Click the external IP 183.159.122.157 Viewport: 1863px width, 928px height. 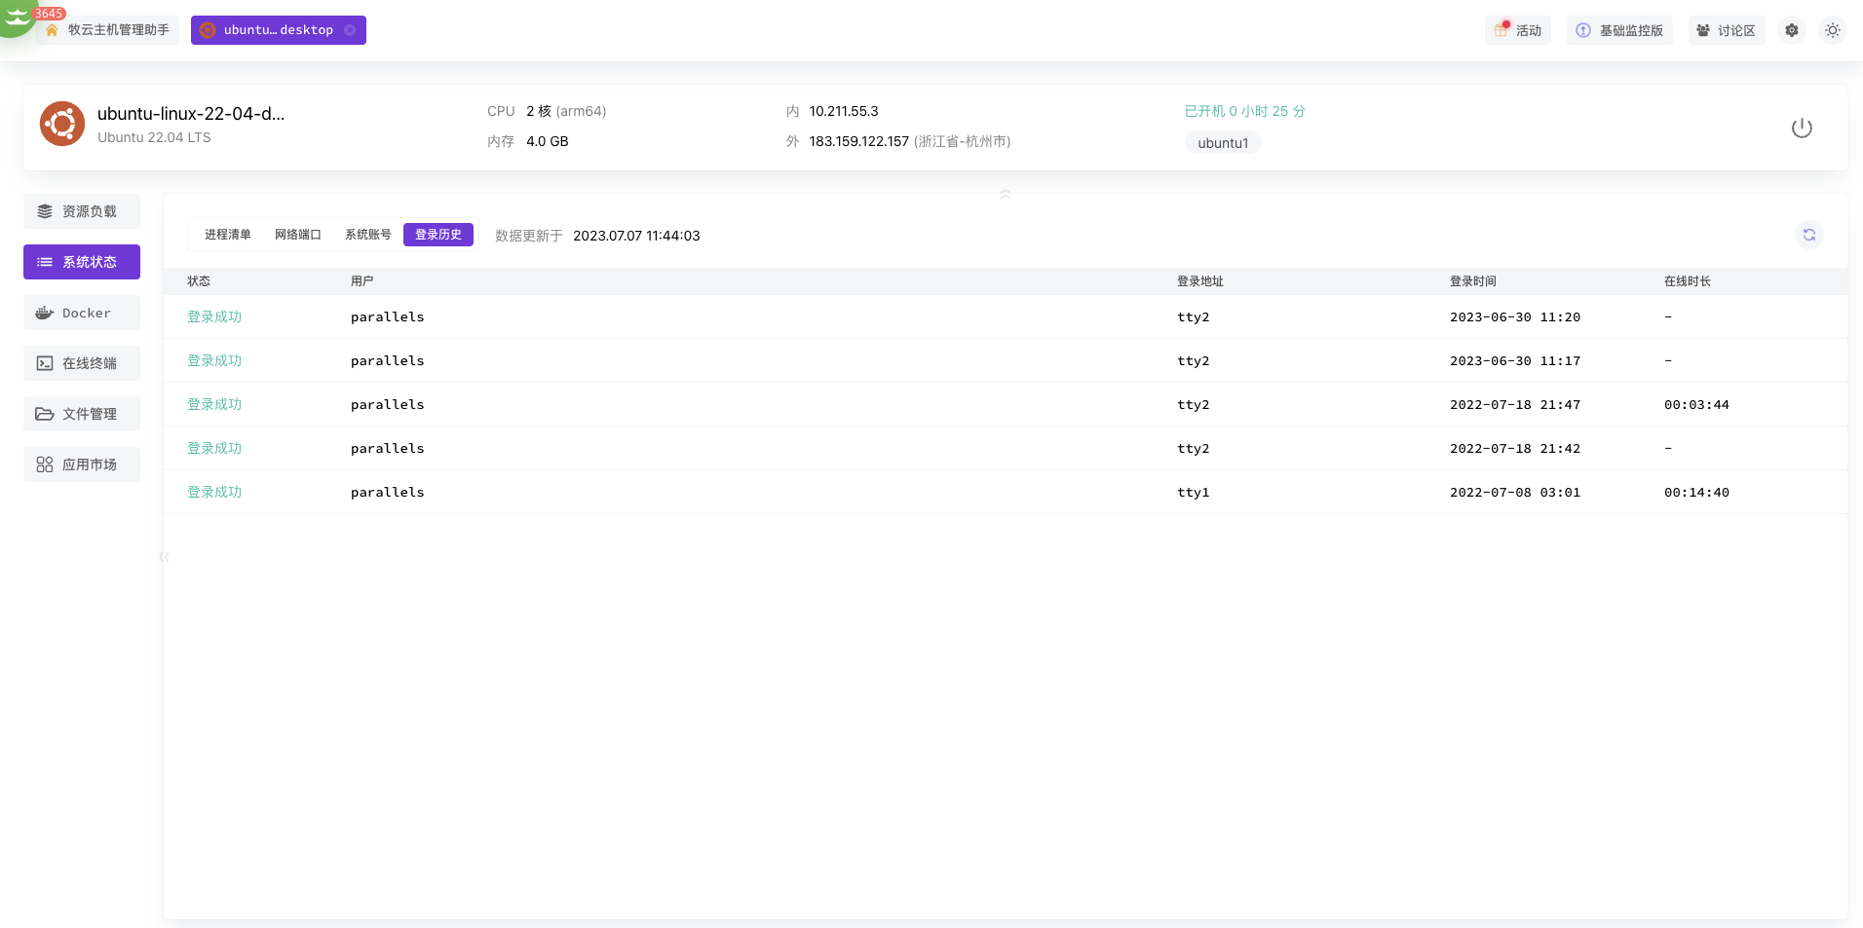(x=858, y=141)
